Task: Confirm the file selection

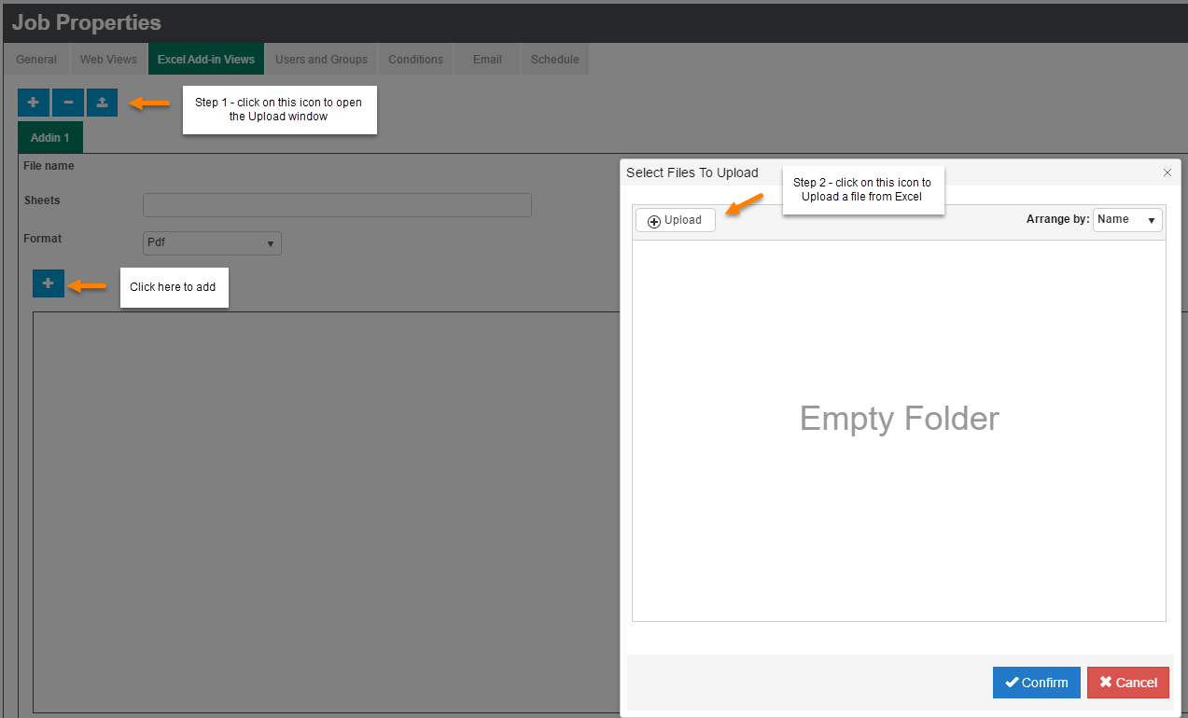Action: [x=1037, y=683]
